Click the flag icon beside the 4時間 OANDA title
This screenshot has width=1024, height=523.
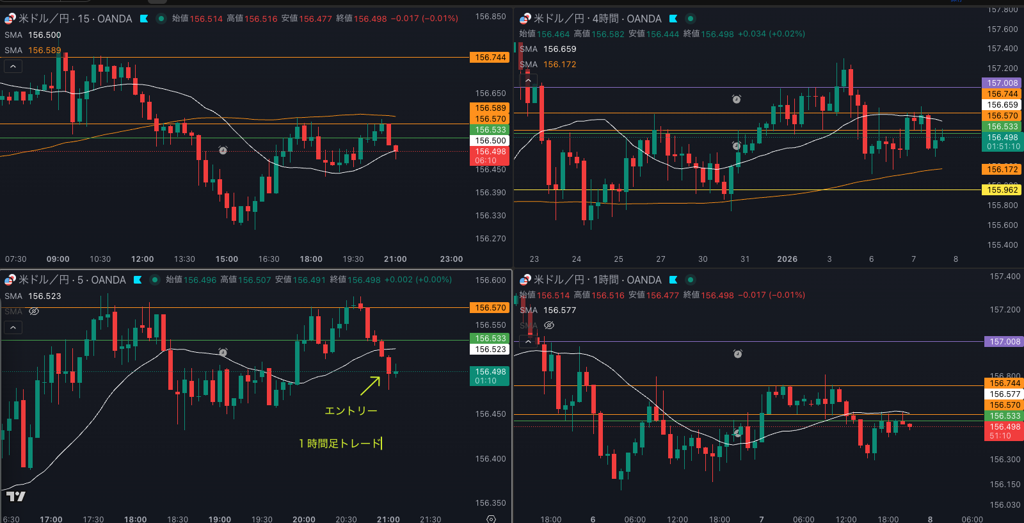point(673,19)
